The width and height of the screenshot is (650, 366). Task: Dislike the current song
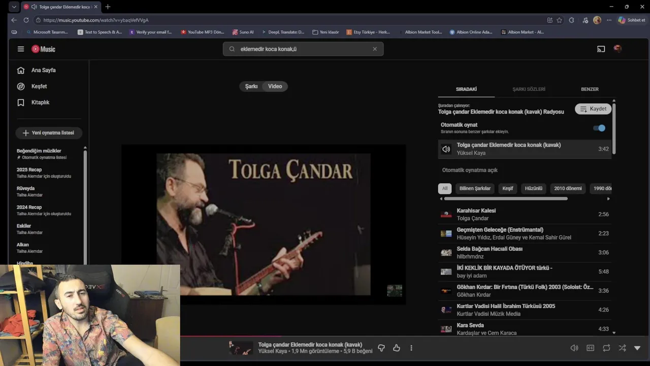click(x=381, y=348)
